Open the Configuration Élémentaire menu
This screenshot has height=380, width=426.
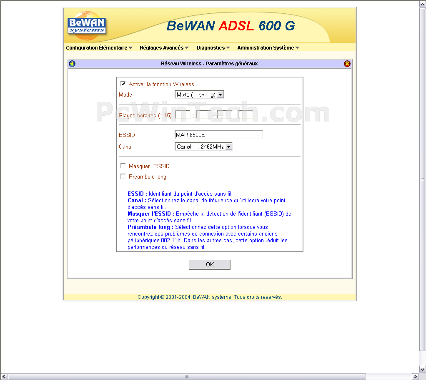point(99,48)
